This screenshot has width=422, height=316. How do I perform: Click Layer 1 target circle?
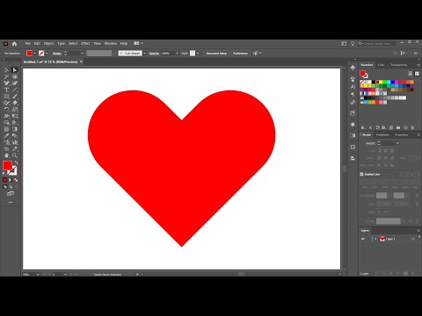click(x=413, y=239)
